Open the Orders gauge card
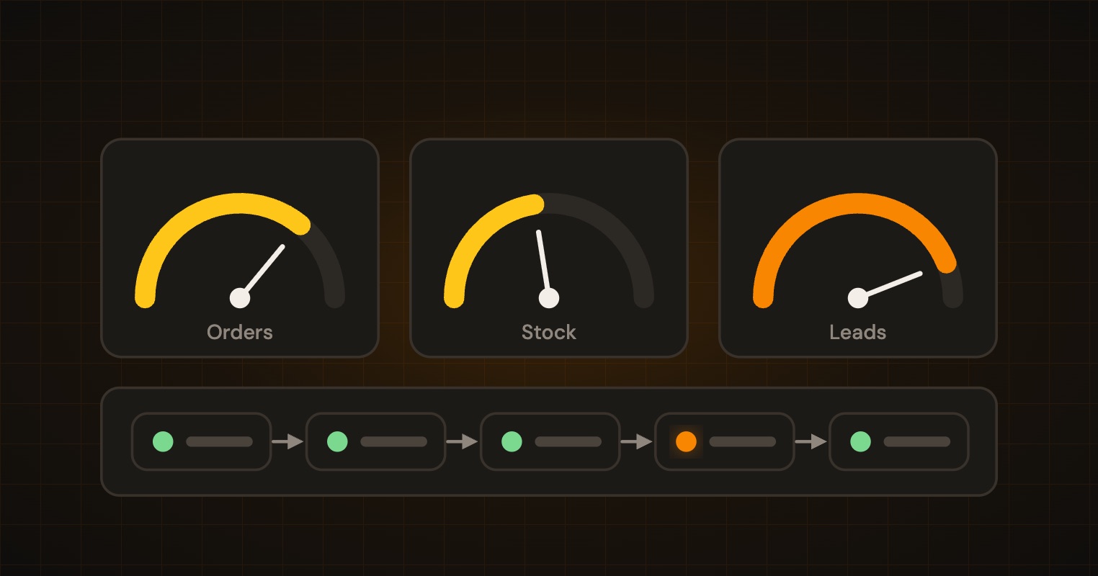The width and height of the screenshot is (1098, 576). point(240,248)
